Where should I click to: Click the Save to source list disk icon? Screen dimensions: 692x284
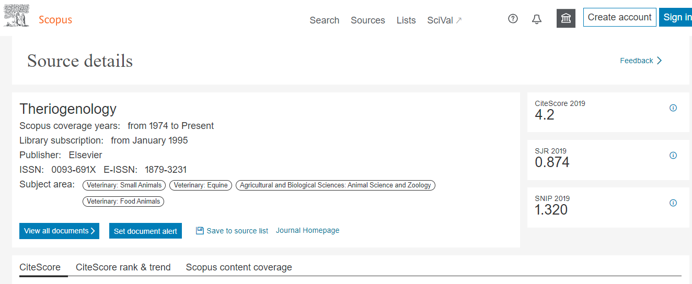point(200,231)
